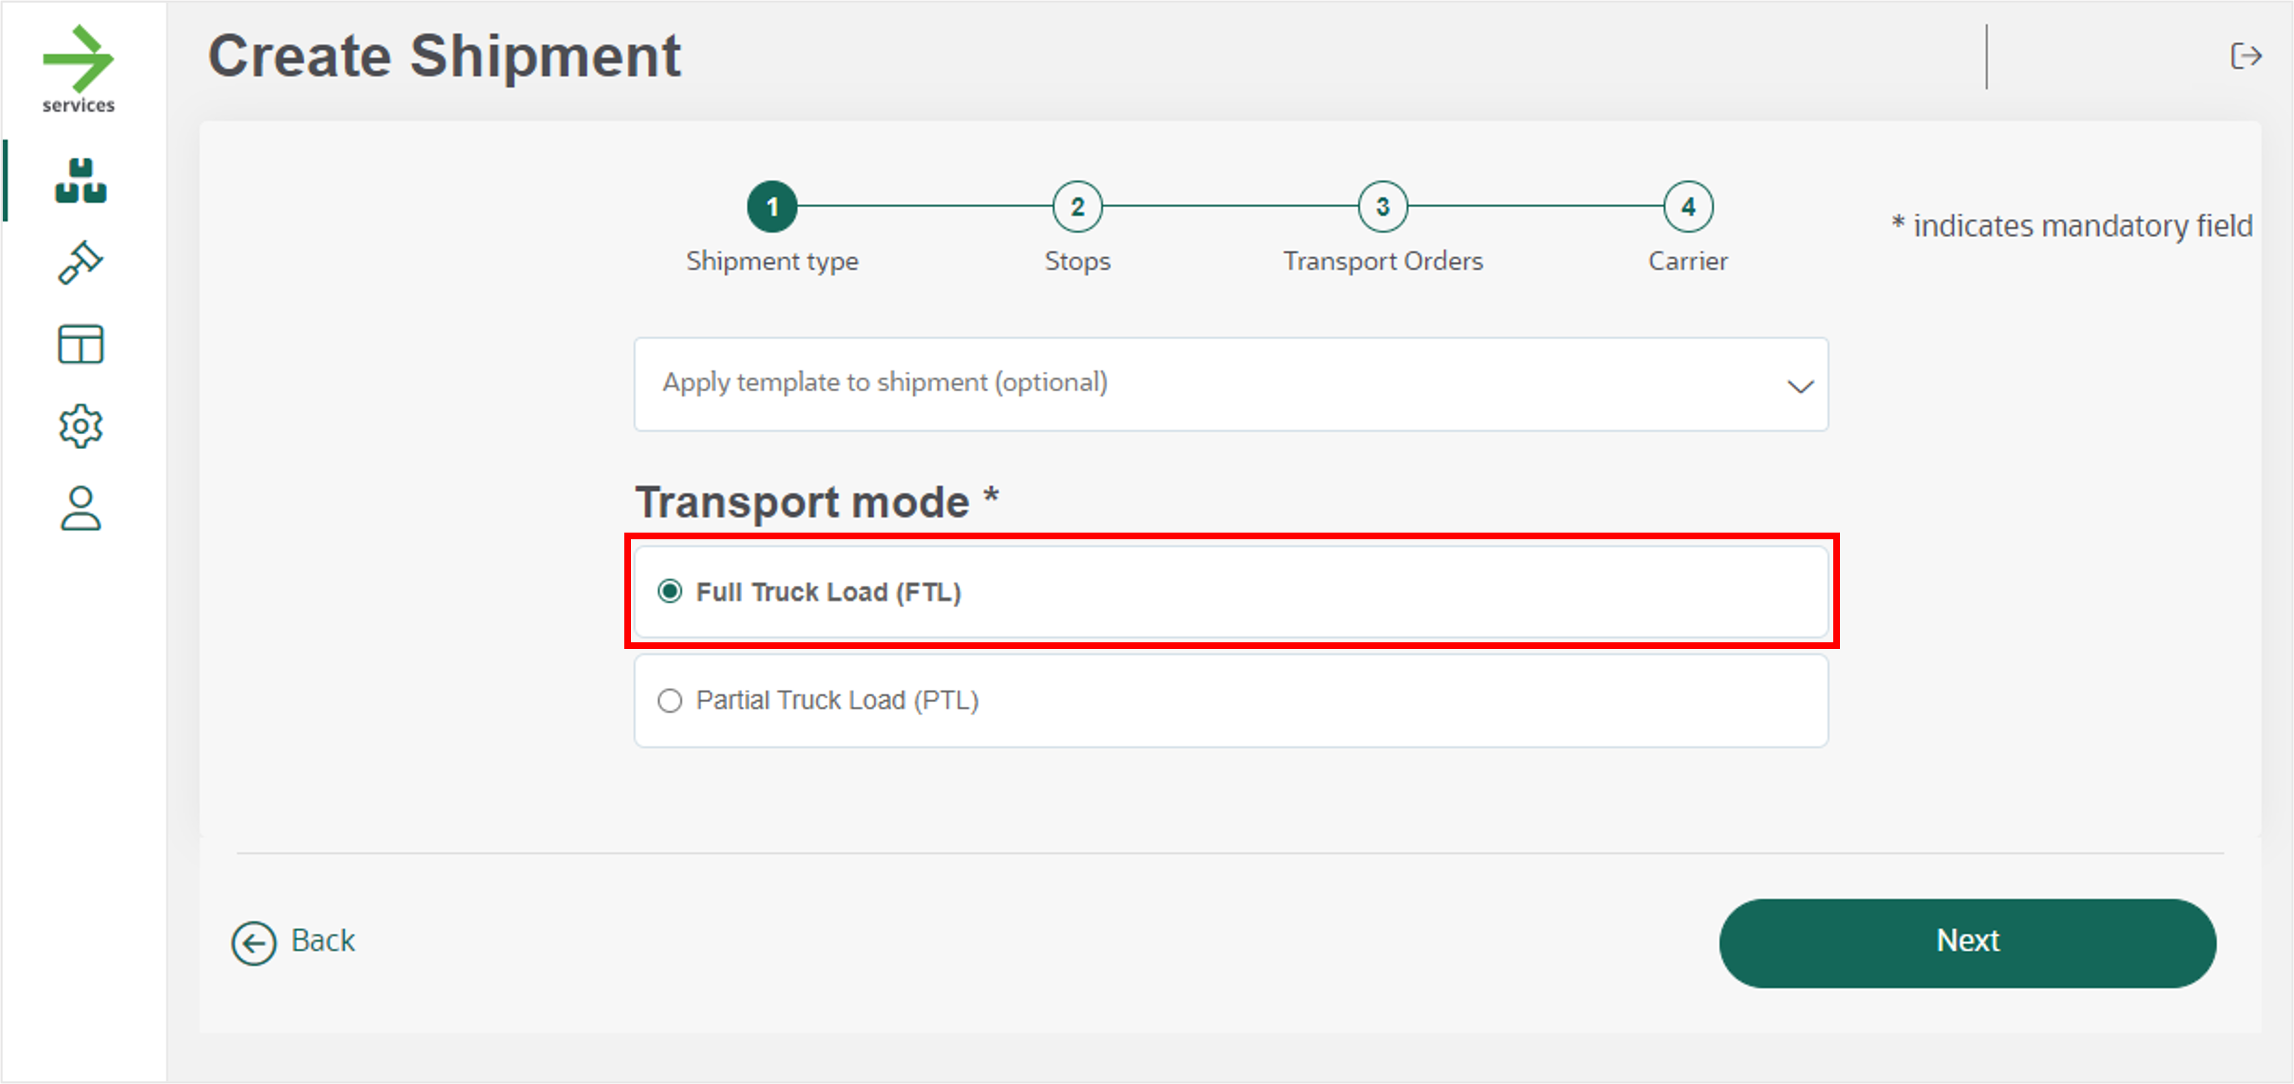Click the green services logo
Viewport: 2294px width, 1084px height.
click(x=78, y=63)
